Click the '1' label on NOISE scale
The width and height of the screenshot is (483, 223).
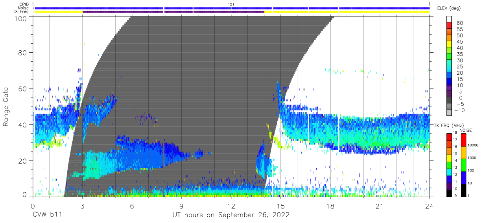pos(468,195)
